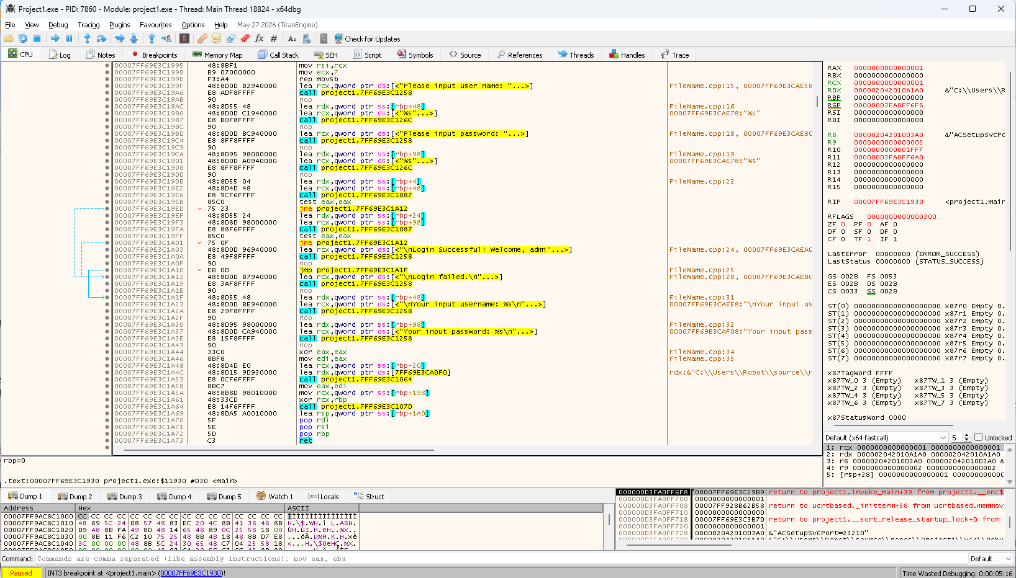Open the Tracing menu

89,25
